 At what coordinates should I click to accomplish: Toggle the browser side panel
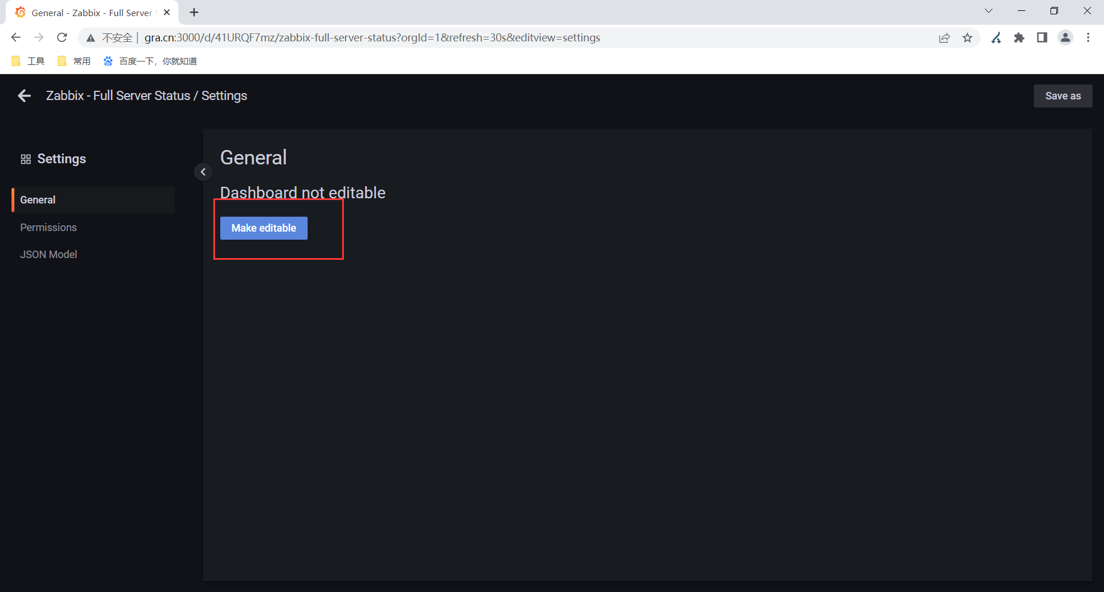tap(1042, 38)
